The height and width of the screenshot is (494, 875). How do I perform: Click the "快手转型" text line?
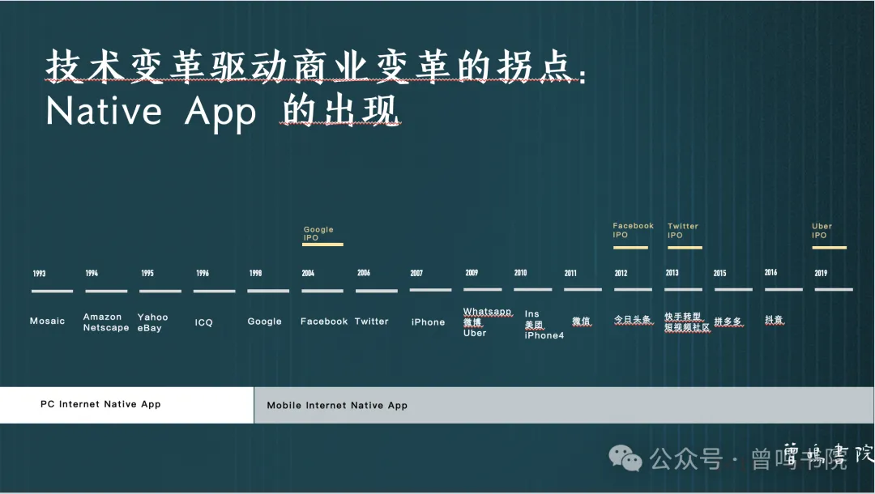click(x=683, y=317)
